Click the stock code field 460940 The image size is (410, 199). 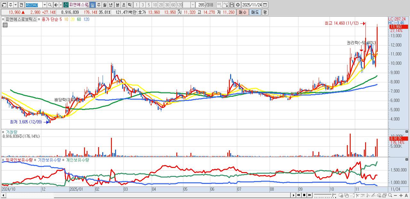(x=33, y=5)
